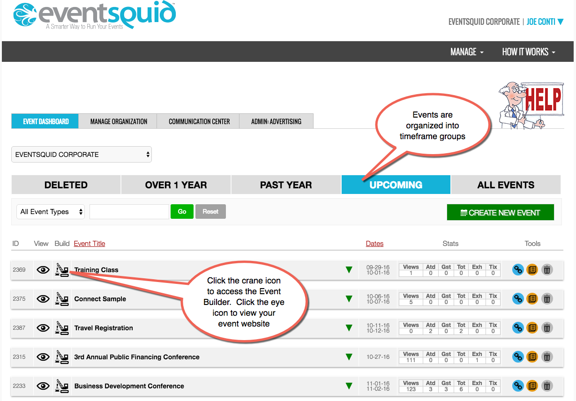Open the EVENTSQUID CORPORATE organization dropdown

pyautogui.click(x=82, y=155)
